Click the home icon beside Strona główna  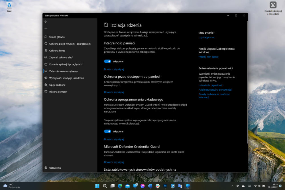(x=46, y=37)
